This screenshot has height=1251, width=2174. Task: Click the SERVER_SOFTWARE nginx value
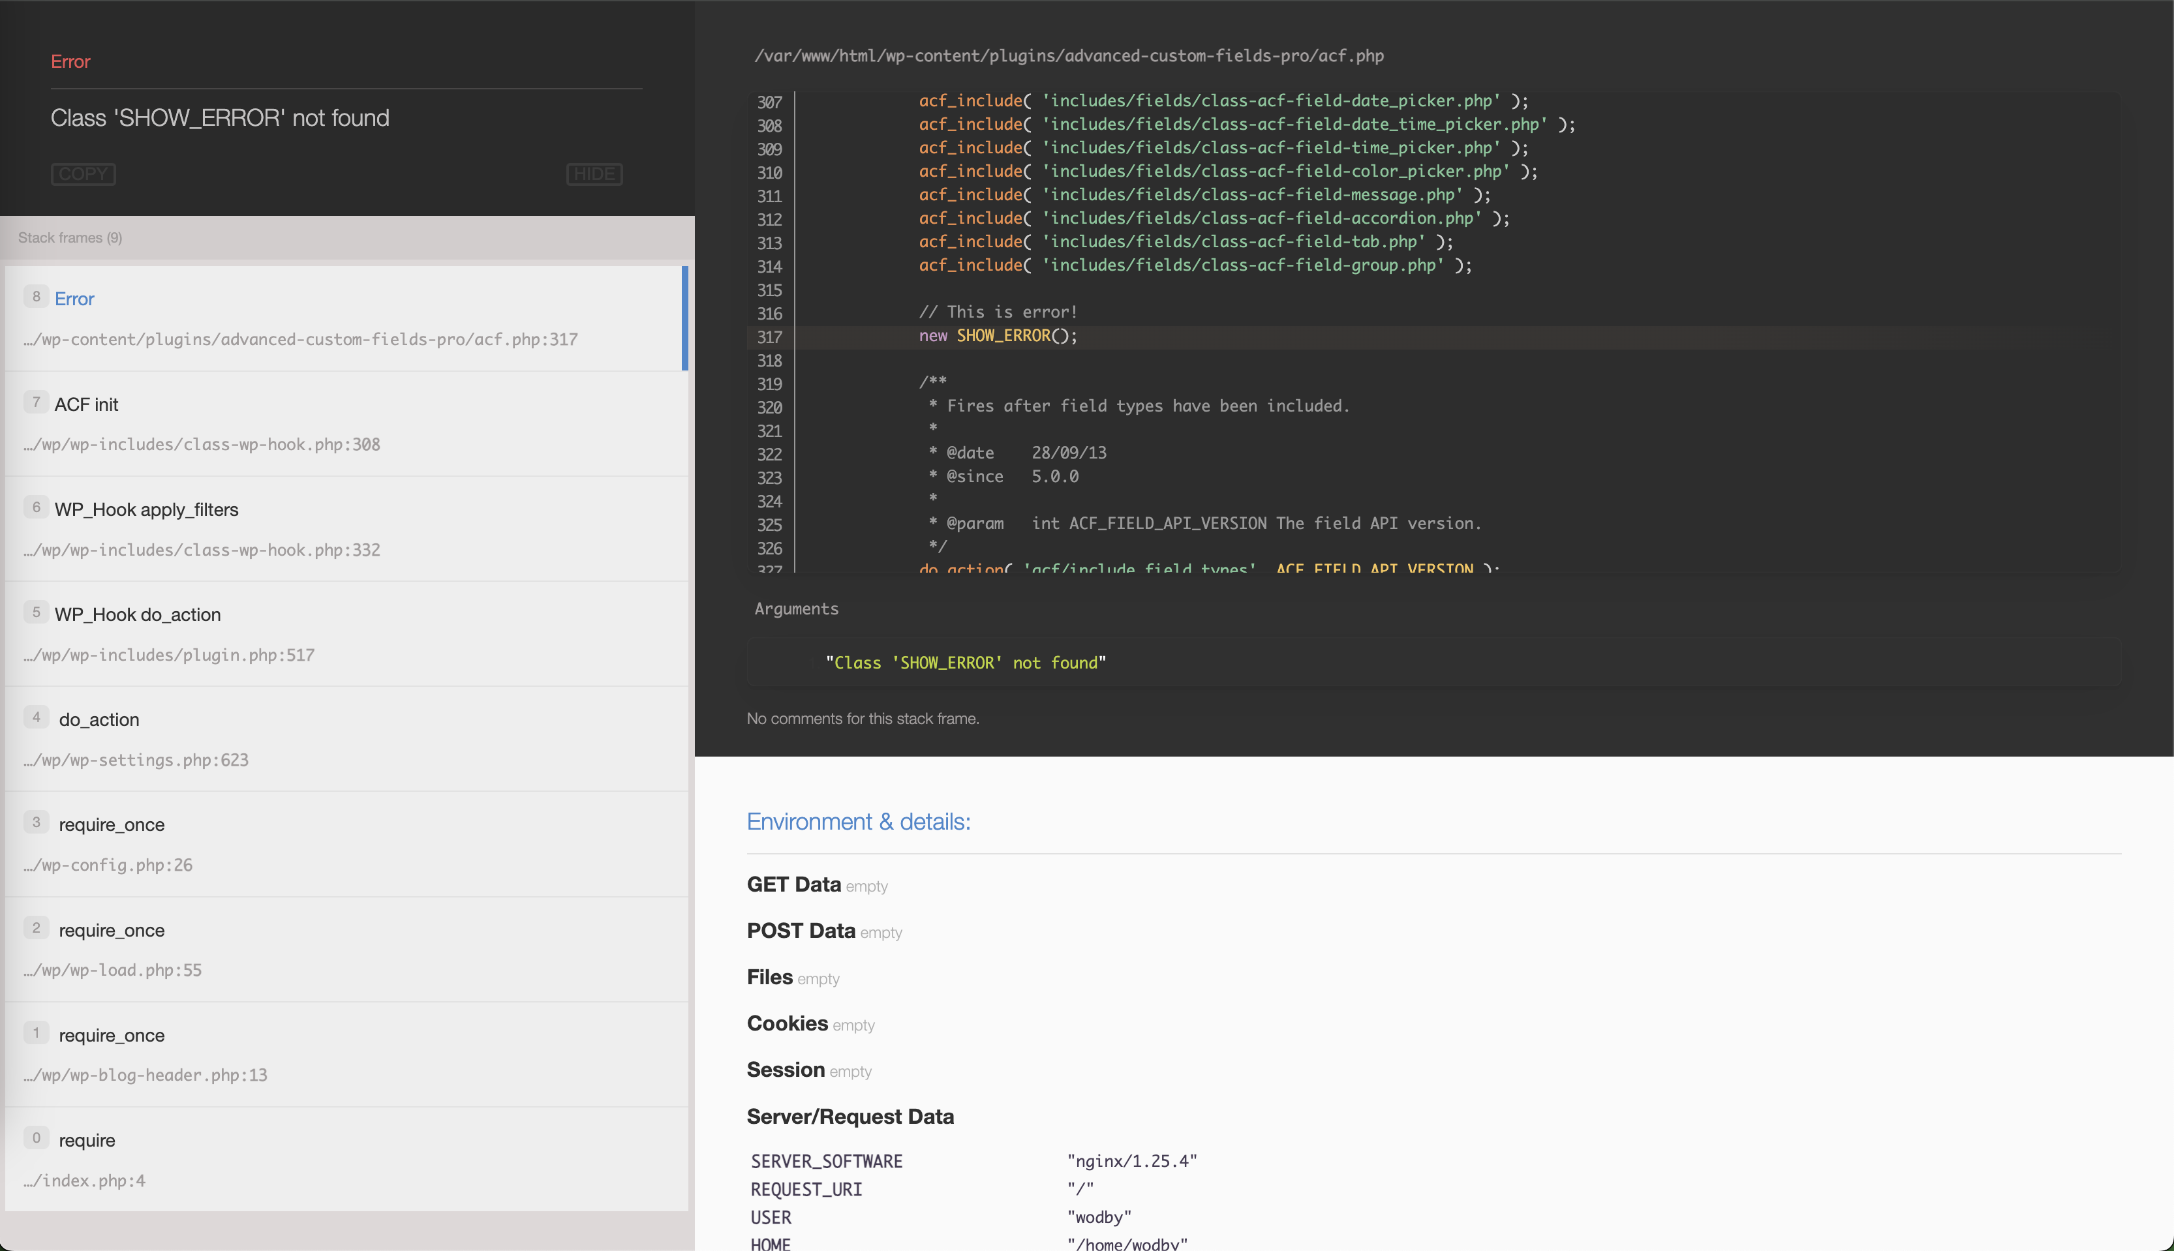pos(1131,1161)
